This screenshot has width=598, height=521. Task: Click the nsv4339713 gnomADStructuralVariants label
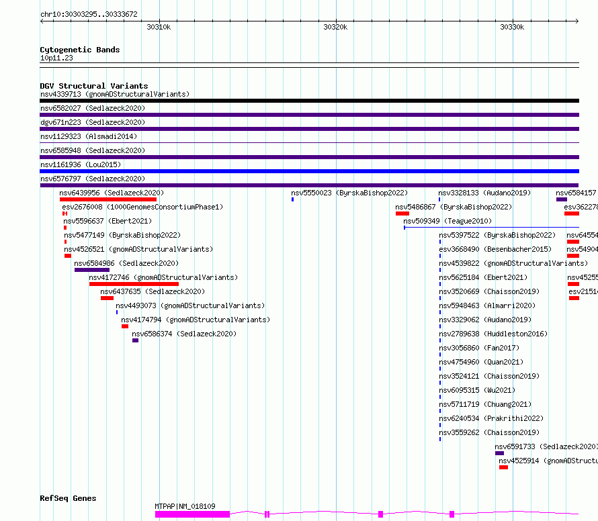[115, 94]
